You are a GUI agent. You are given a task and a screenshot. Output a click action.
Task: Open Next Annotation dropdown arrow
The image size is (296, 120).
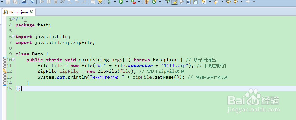point(210,2)
